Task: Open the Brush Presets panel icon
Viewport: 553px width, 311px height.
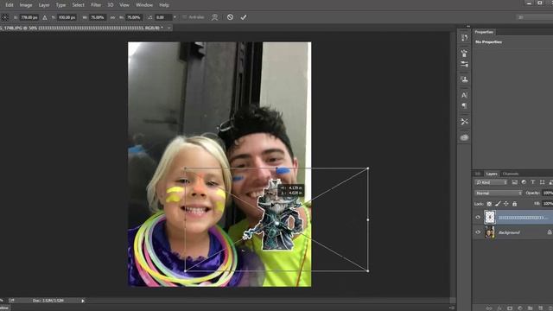Action: [464, 64]
